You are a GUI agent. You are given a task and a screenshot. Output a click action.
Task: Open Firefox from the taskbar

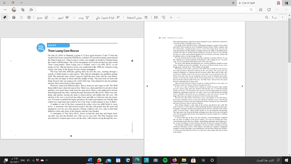pos(175,160)
